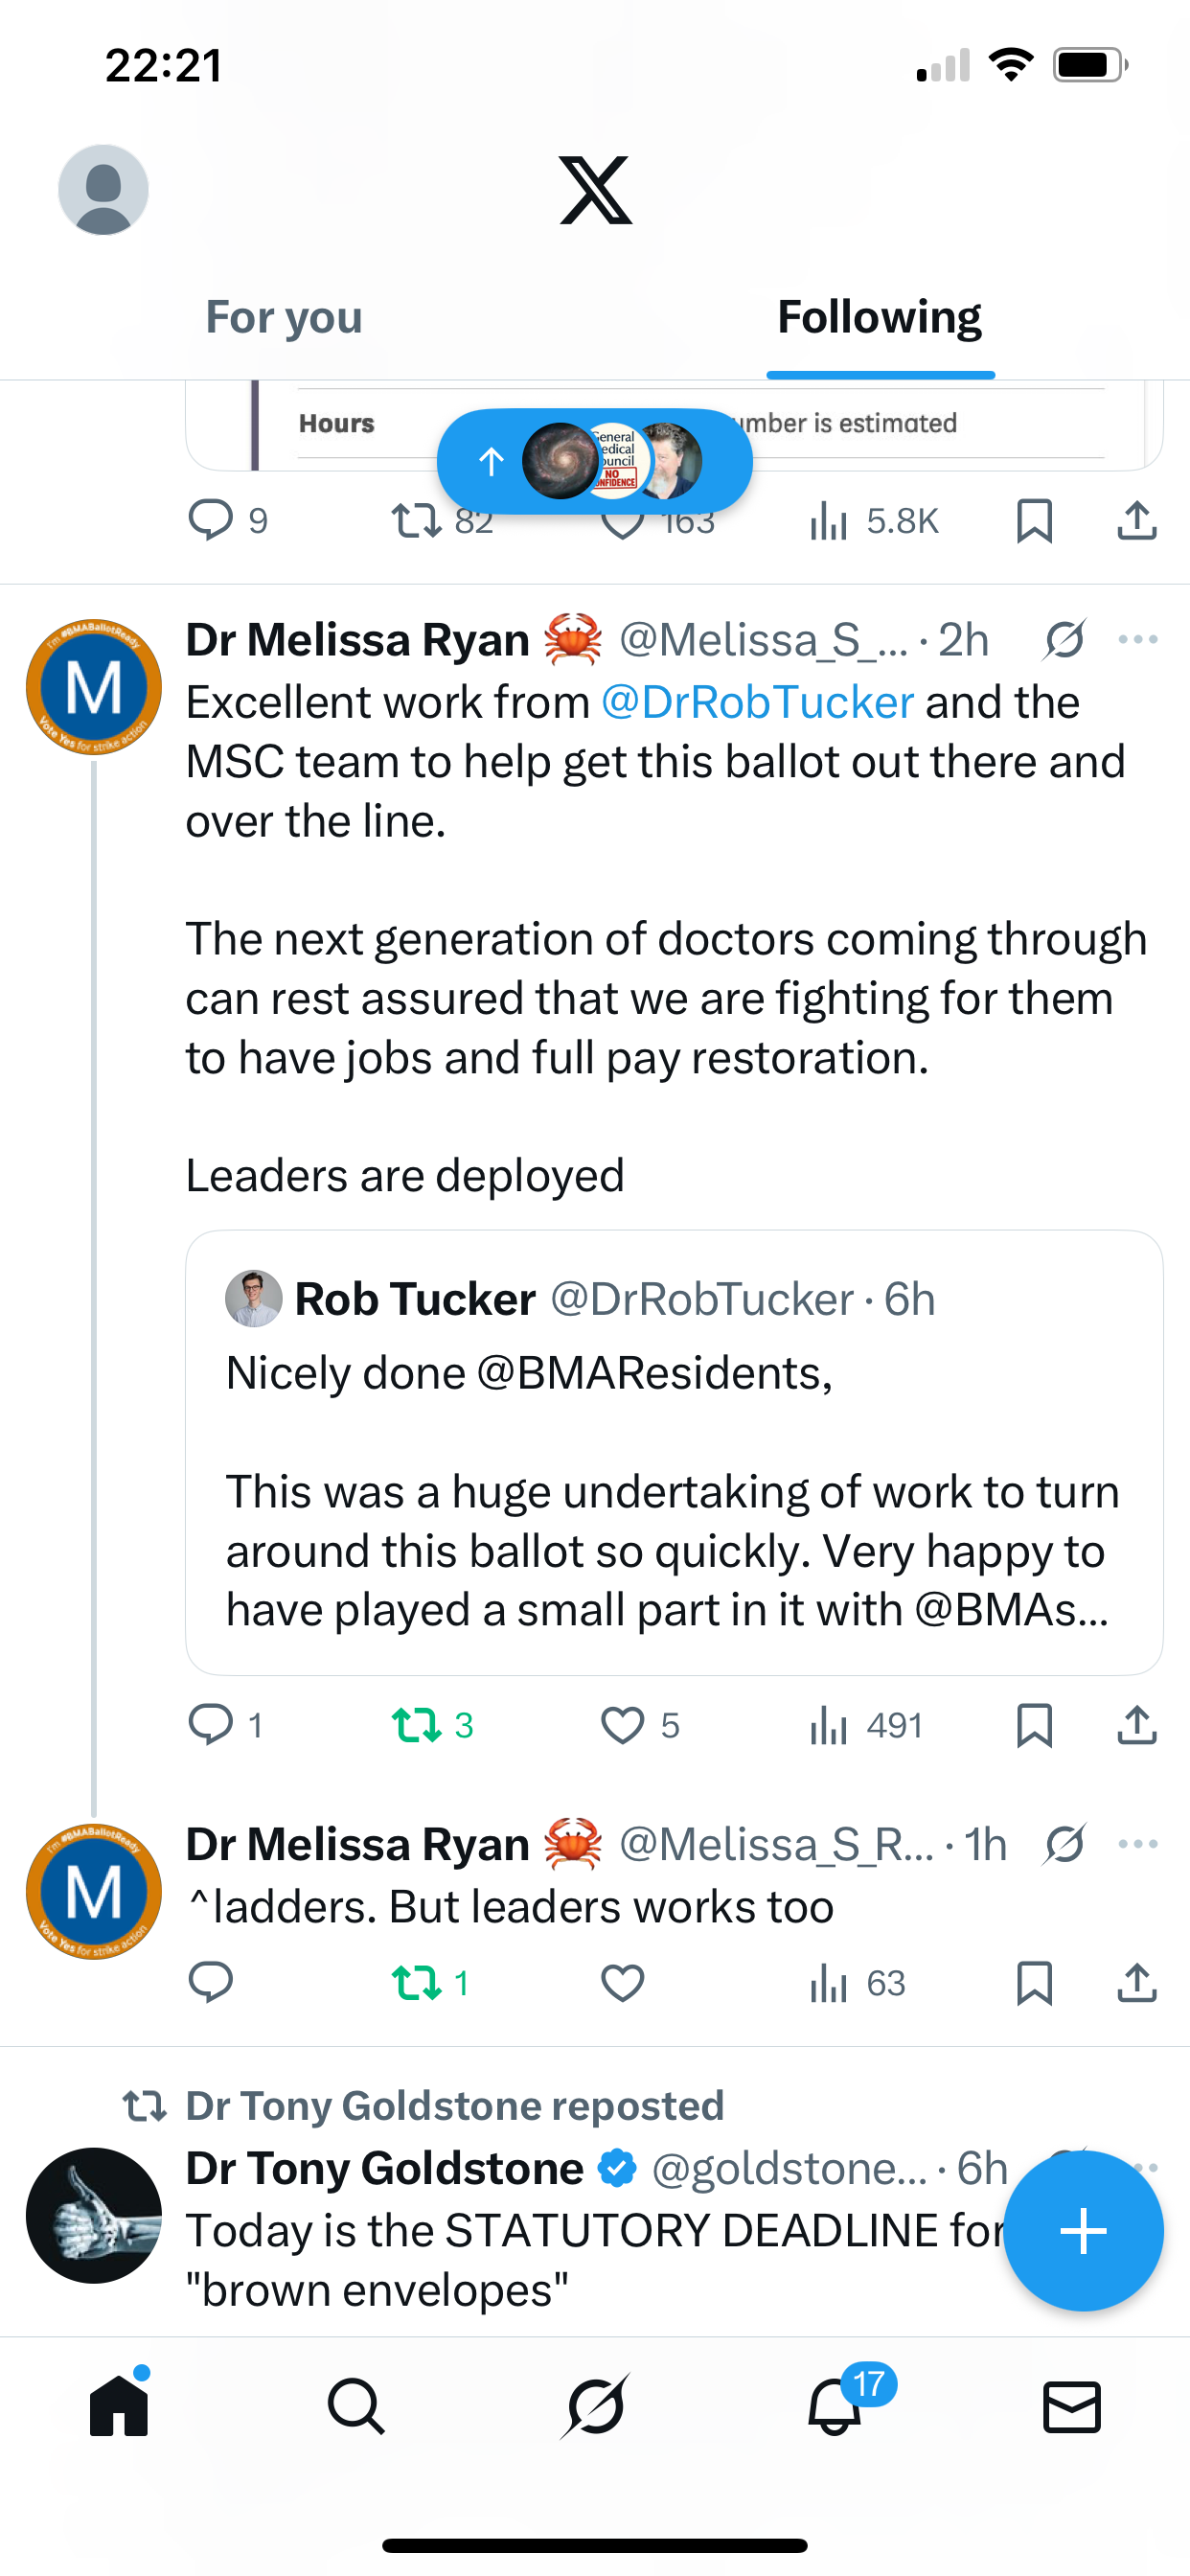Select the Following tab

click(x=879, y=317)
